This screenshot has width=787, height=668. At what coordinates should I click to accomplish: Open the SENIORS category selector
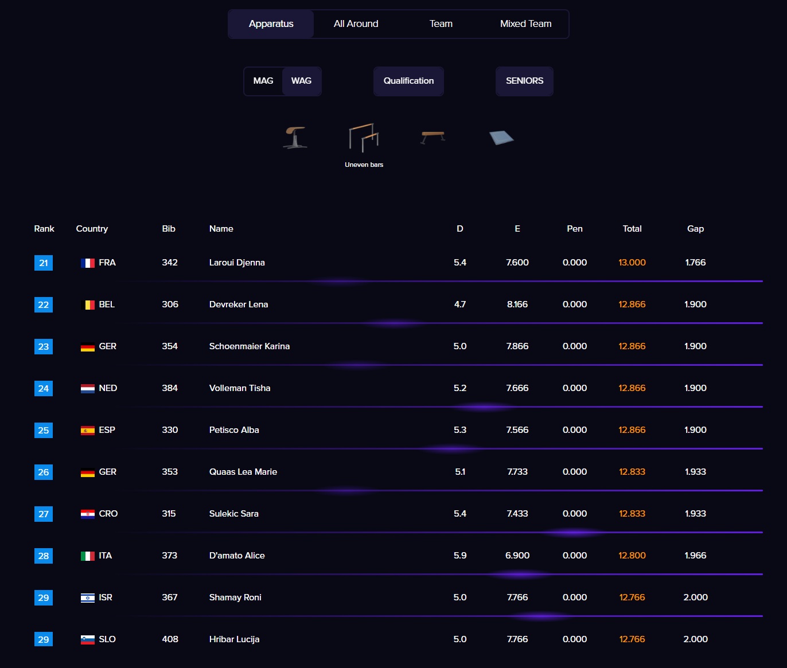[x=524, y=81]
